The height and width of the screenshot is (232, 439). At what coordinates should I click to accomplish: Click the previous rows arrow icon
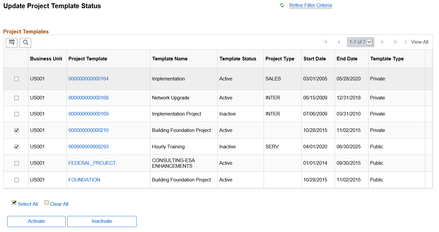[339, 42]
